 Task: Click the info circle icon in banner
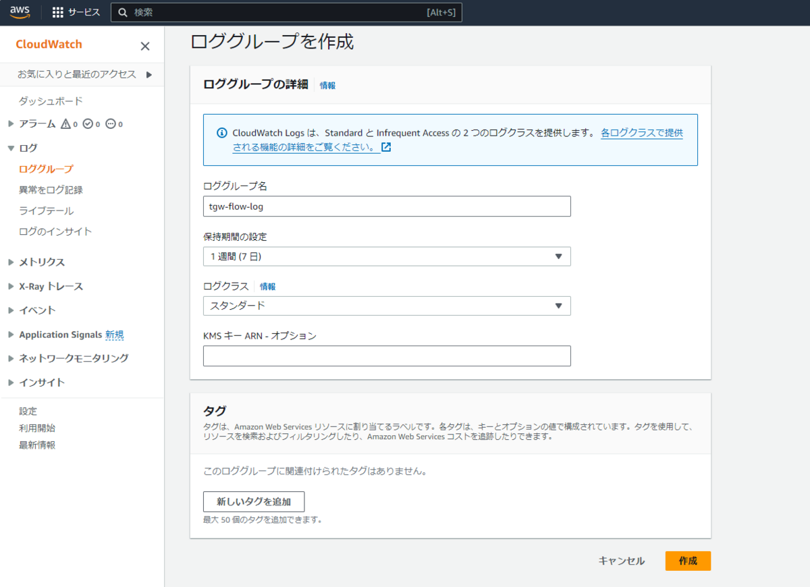coord(221,133)
